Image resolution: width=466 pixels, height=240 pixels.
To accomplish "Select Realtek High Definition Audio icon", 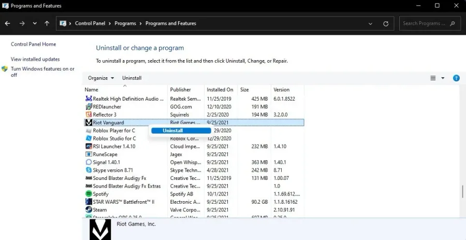I will pyautogui.click(x=89, y=98).
